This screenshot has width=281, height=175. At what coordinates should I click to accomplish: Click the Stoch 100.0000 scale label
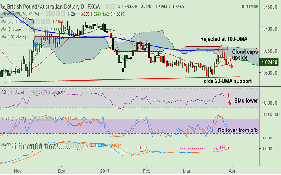point(270,114)
